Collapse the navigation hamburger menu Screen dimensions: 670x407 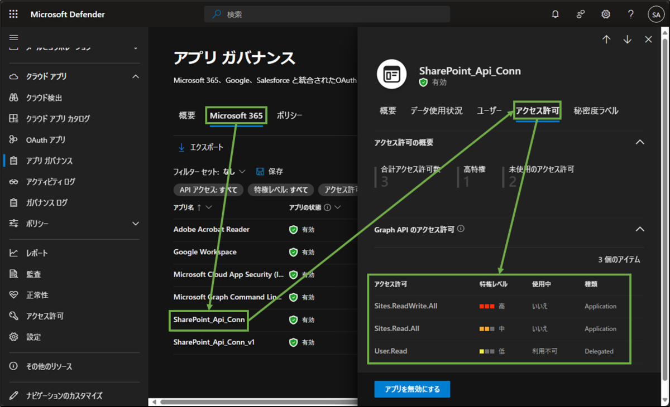[14, 37]
